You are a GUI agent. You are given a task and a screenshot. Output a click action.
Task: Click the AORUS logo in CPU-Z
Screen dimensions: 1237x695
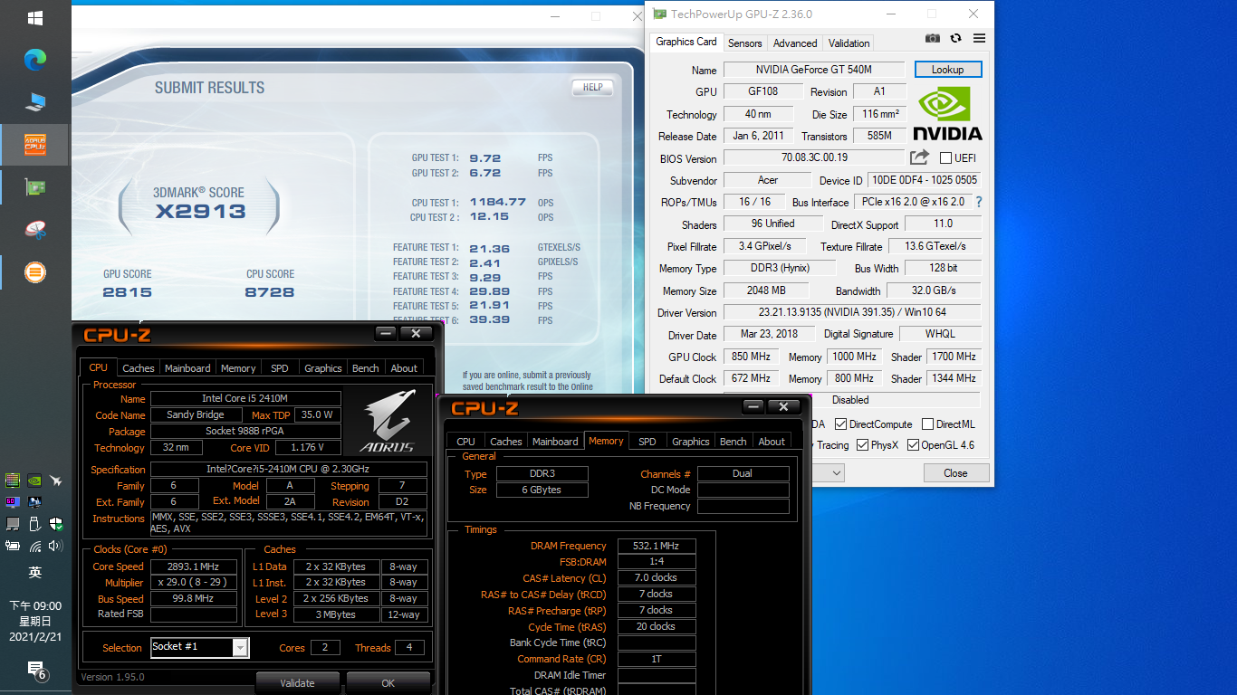click(387, 422)
